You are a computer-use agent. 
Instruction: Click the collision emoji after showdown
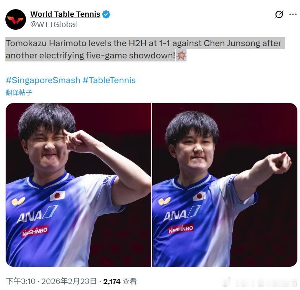point(181,56)
